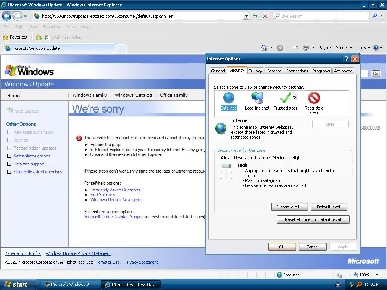Open the Office Family link

(174, 95)
